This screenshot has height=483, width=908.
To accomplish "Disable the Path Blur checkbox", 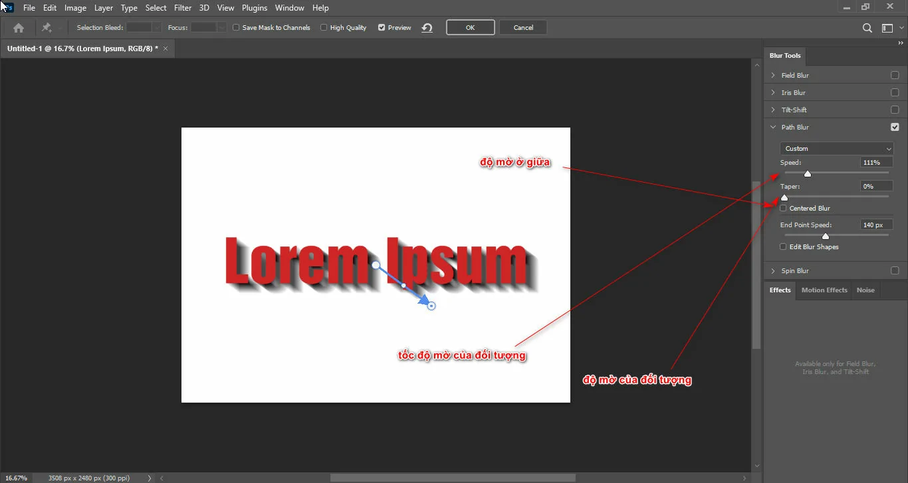I will (895, 126).
